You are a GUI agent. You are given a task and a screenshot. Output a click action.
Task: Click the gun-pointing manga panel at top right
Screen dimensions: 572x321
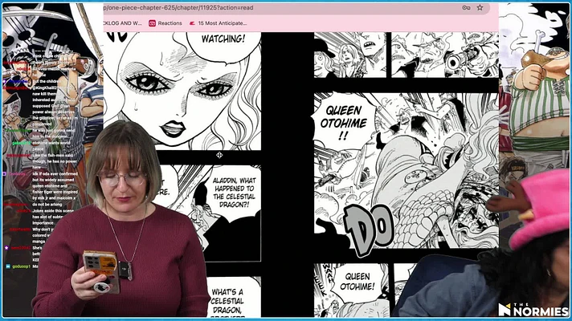[x=445, y=55]
